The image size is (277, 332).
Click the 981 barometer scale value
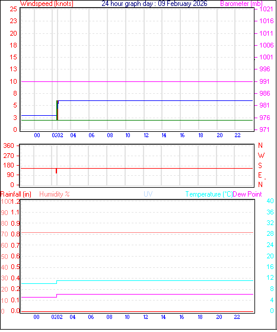tap(265, 105)
